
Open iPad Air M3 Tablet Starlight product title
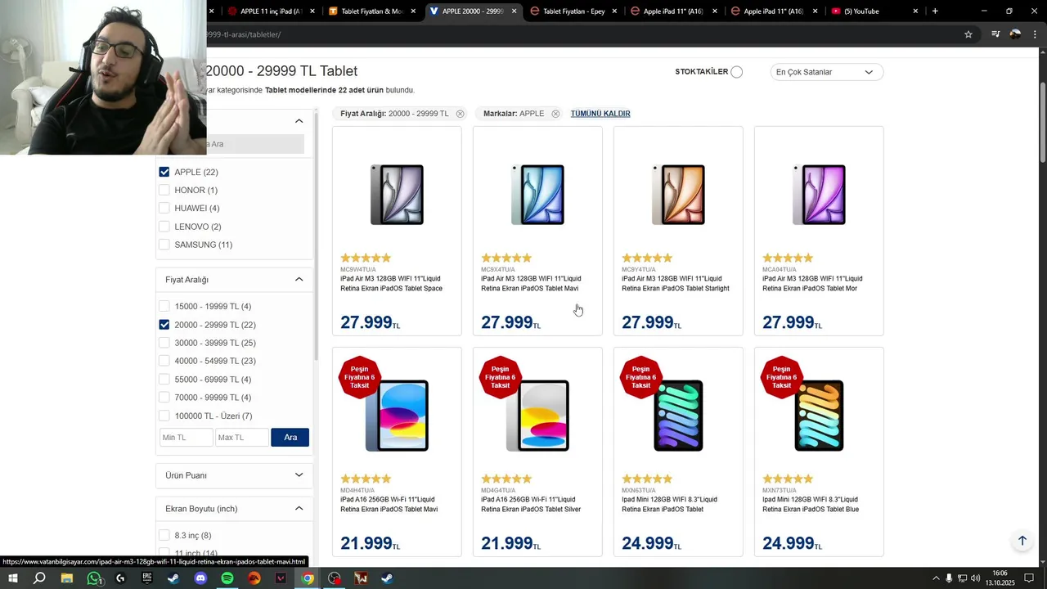pyautogui.click(x=676, y=284)
